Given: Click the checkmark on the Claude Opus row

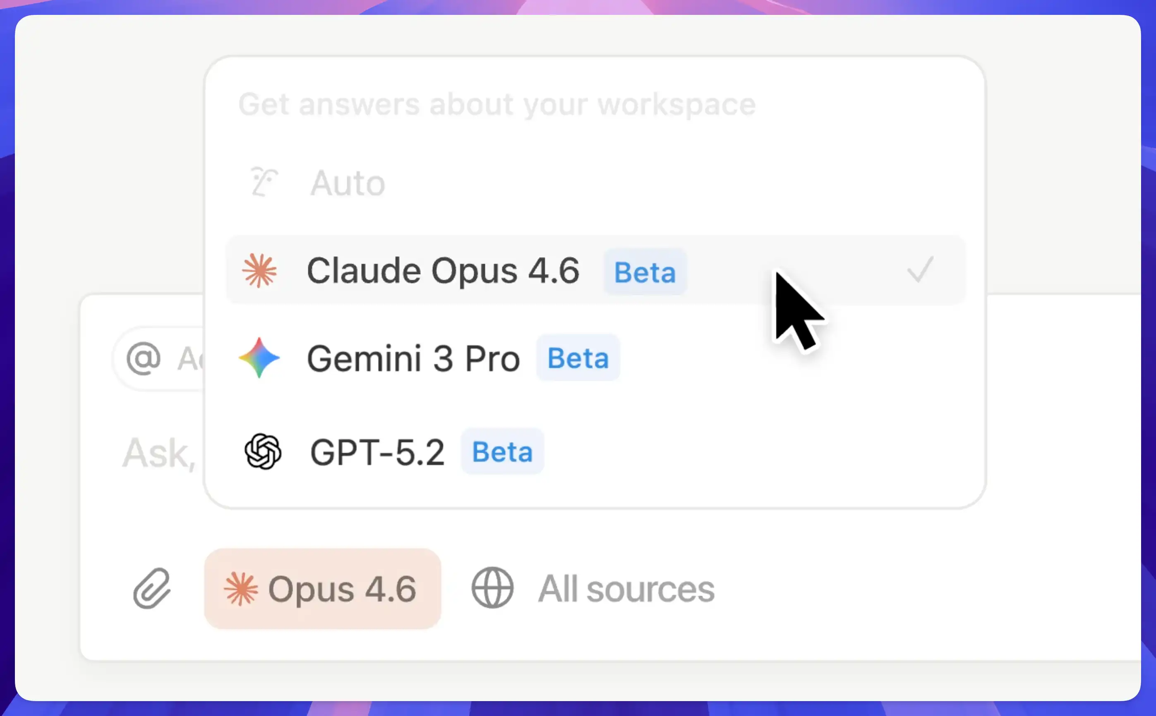Looking at the screenshot, I should click(x=920, y=270).
